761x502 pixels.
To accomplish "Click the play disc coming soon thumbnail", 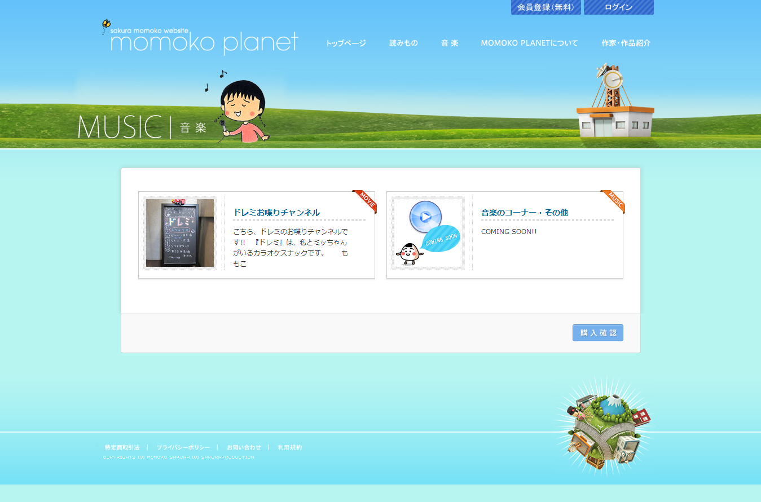I will point(428,233).
